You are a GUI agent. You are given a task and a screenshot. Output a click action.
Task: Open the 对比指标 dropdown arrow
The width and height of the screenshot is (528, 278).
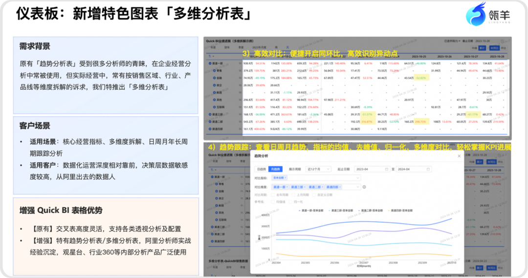357,178
